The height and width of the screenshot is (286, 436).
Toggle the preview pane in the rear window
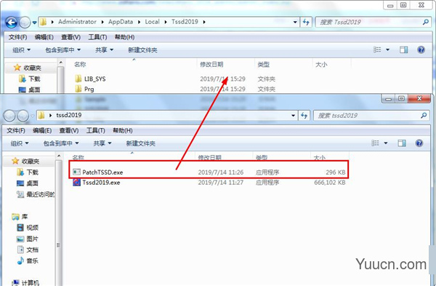pyautogui.click(x=403, y=49)
